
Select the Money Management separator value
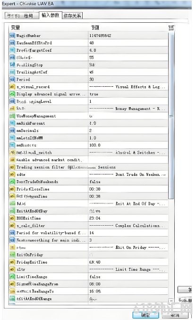point(128,109)
